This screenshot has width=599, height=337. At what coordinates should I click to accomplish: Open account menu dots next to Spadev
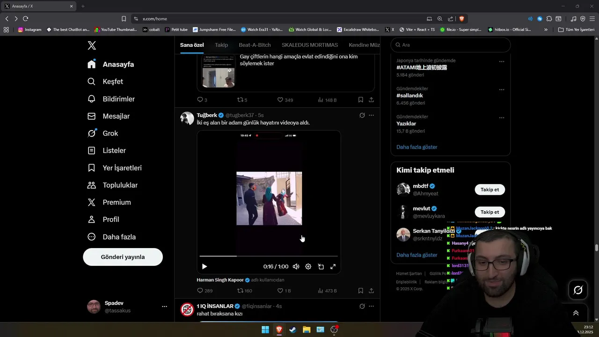click(x=164, y=307)
